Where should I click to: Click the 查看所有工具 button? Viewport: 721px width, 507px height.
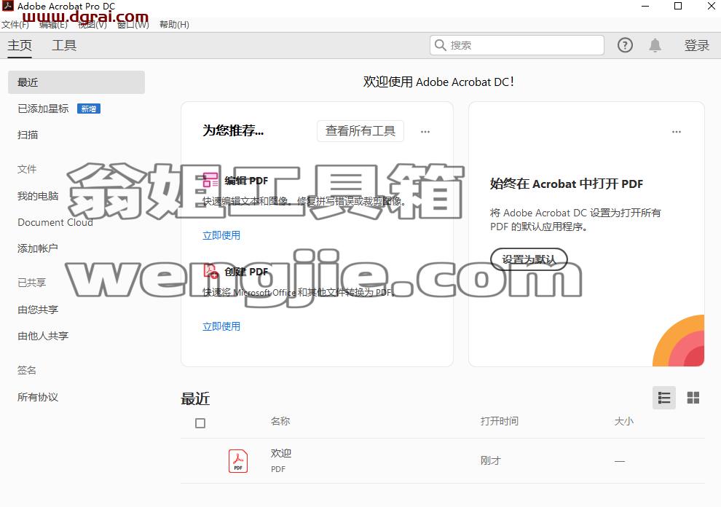coord(360,131)
